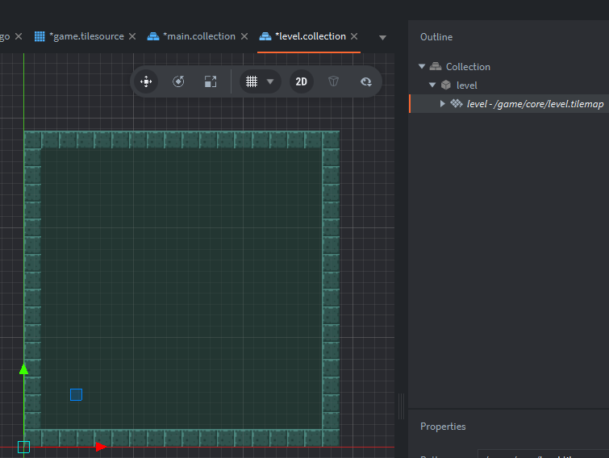Viewport: 609px width, 458px height.
Task: Toggle 2D view mode
Action: 301,81
